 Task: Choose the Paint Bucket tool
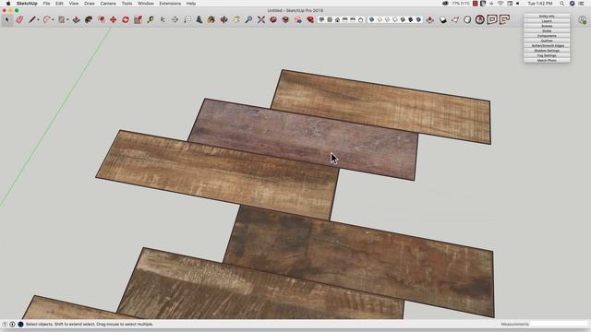click(x=211, y=19)
